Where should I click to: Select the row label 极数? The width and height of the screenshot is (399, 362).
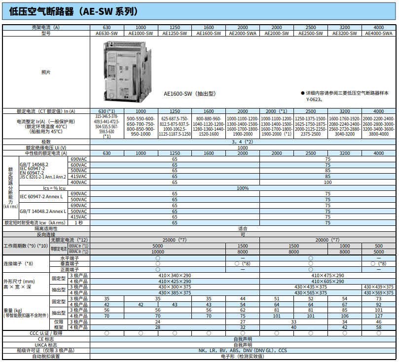coord(46,142)
